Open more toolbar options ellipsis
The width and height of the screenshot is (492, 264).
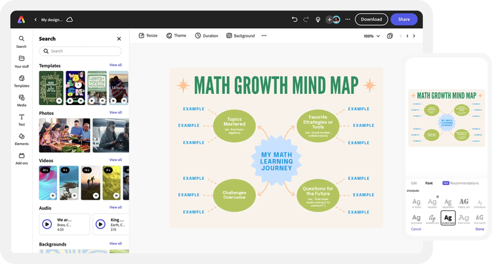(x=264, y=36)
